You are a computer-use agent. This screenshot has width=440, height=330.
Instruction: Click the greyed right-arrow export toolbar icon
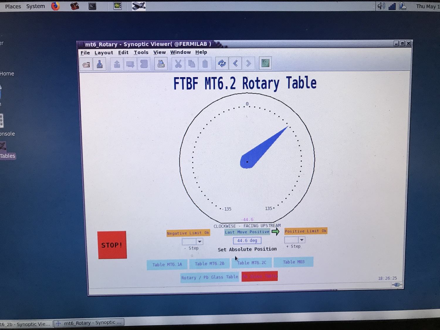[130, 64]
